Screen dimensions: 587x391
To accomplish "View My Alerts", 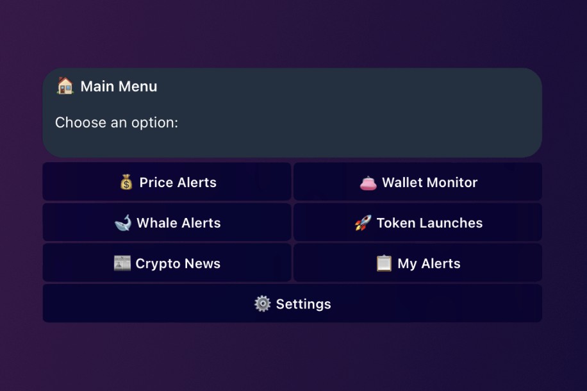I will pos(417,263).
